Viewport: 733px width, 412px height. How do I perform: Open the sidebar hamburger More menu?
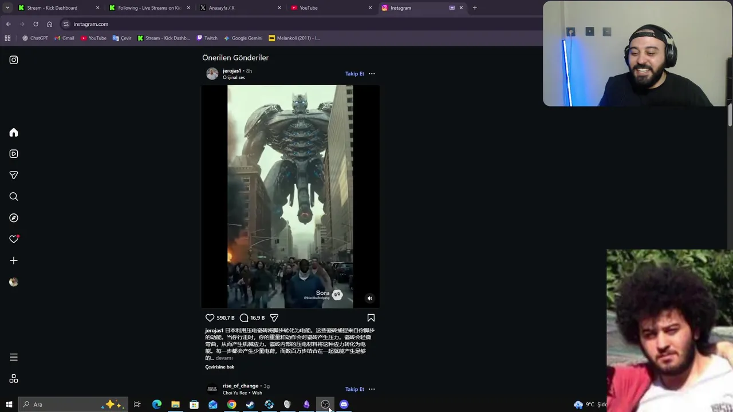(x=14, y=358)
